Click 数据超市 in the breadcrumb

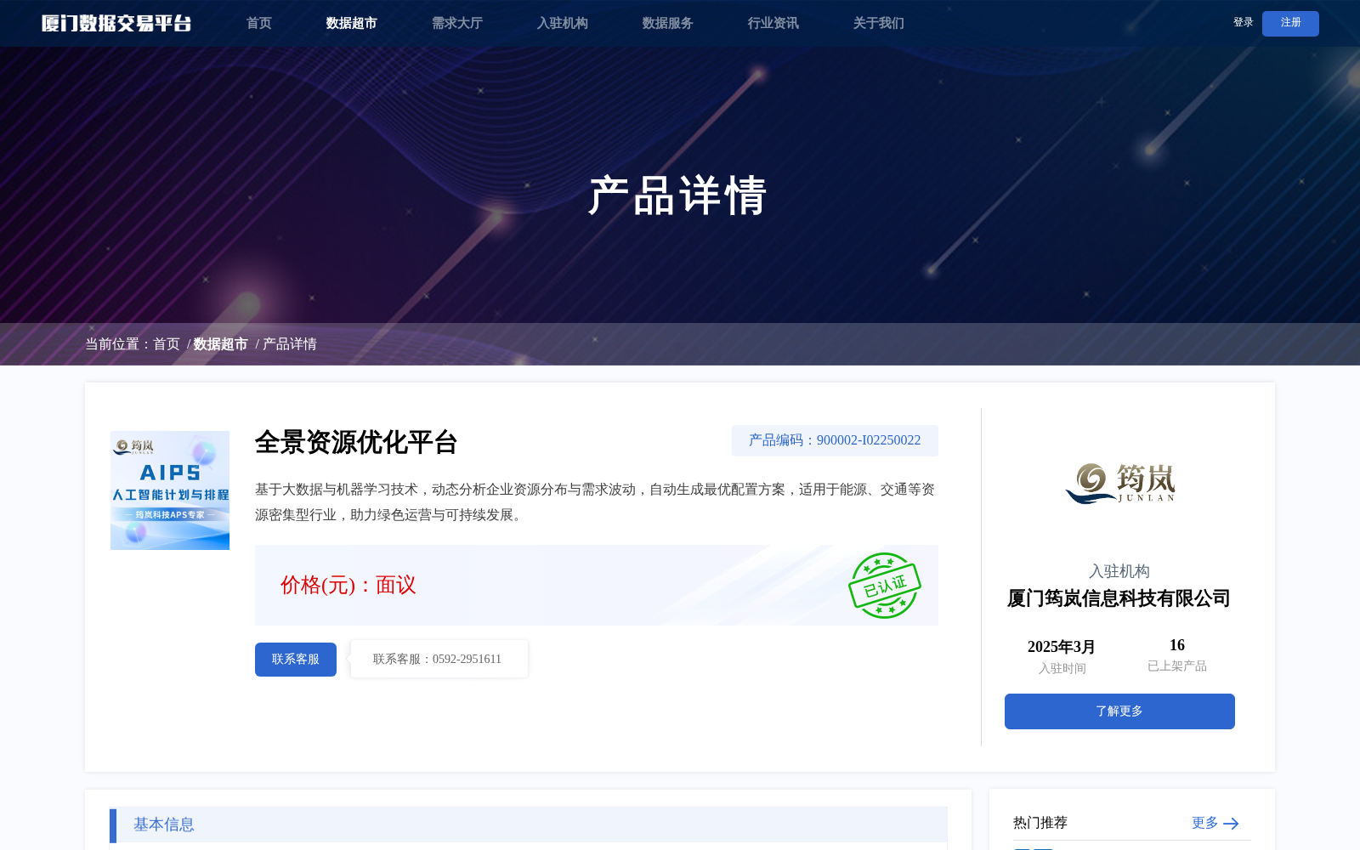(x=220, y=344)
